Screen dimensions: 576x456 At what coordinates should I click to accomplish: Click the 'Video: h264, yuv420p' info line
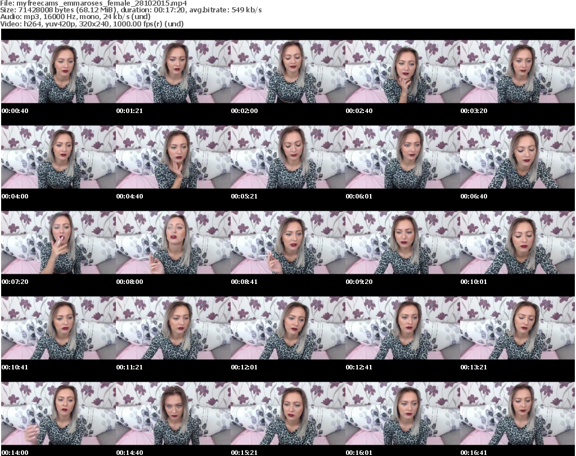92,24
